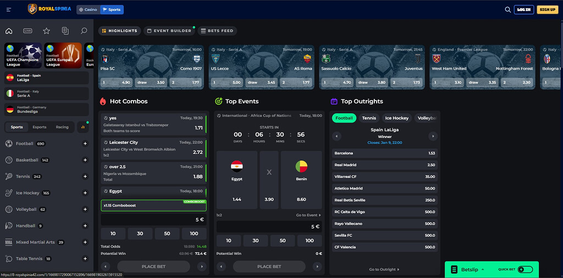
Task: Pick Barcelona outright at 1.53
Action: click(385, 153)
